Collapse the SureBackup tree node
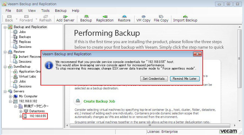 [x=5, y=67]
